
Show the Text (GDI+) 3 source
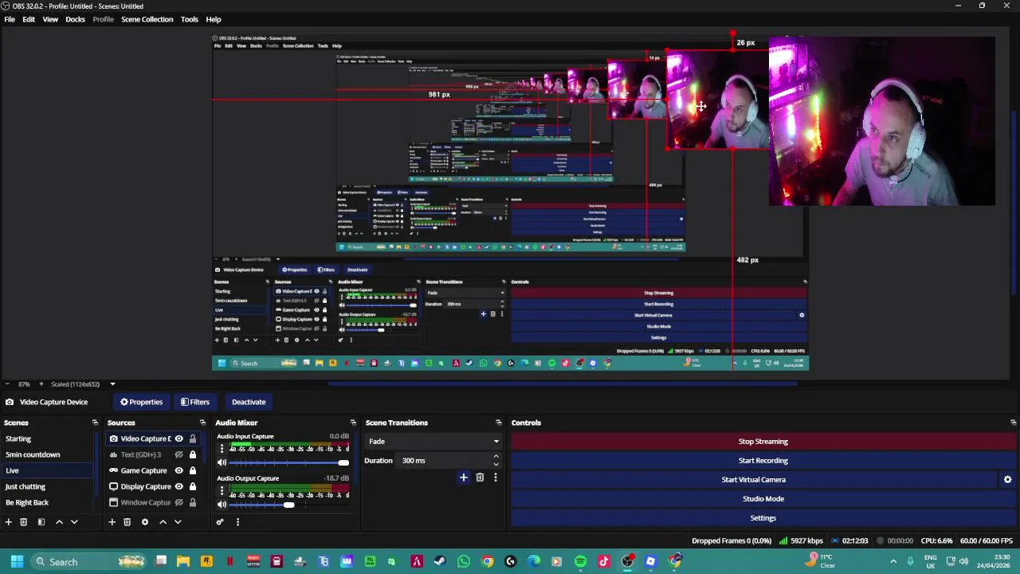coord(178,454)
